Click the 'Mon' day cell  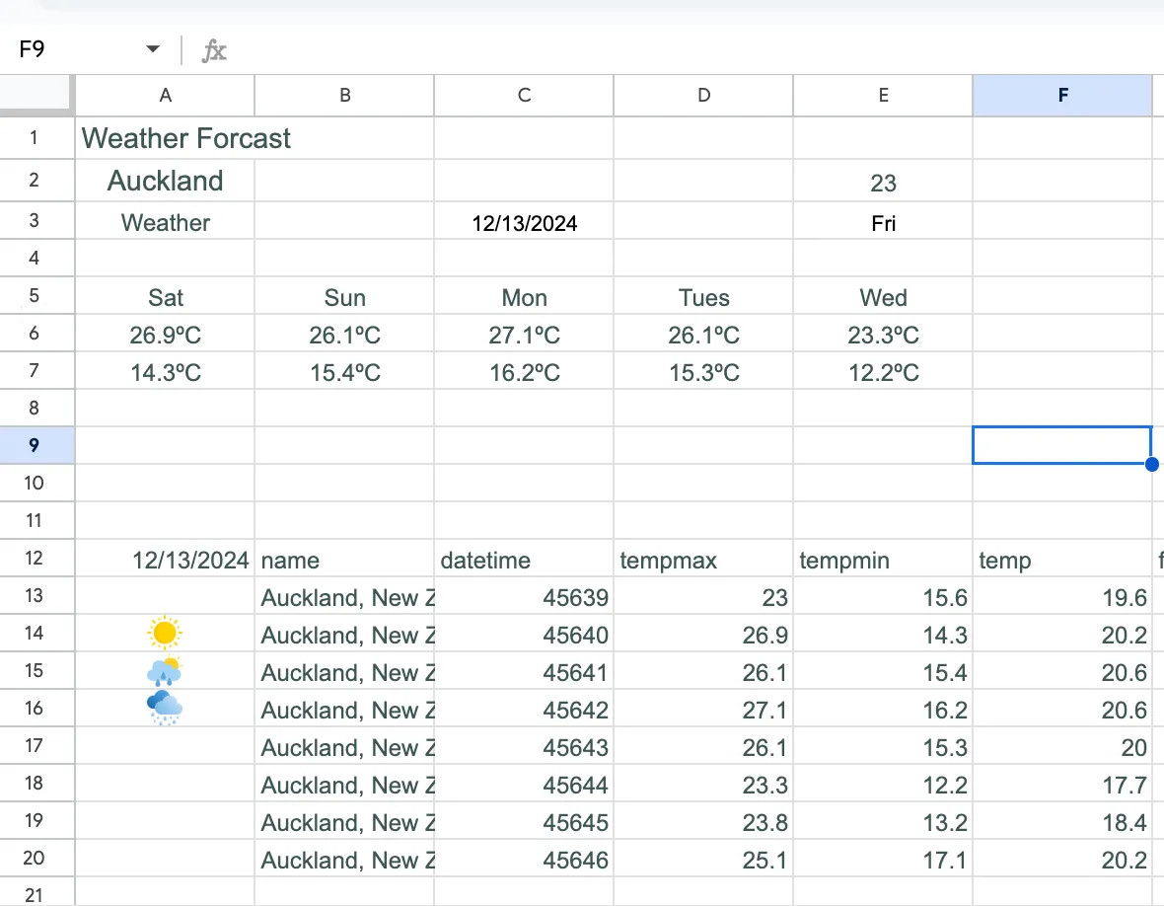pos(524,296)
